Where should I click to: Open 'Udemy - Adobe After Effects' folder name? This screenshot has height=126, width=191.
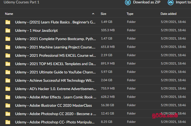pyautogui.click(x=56, y=97)
